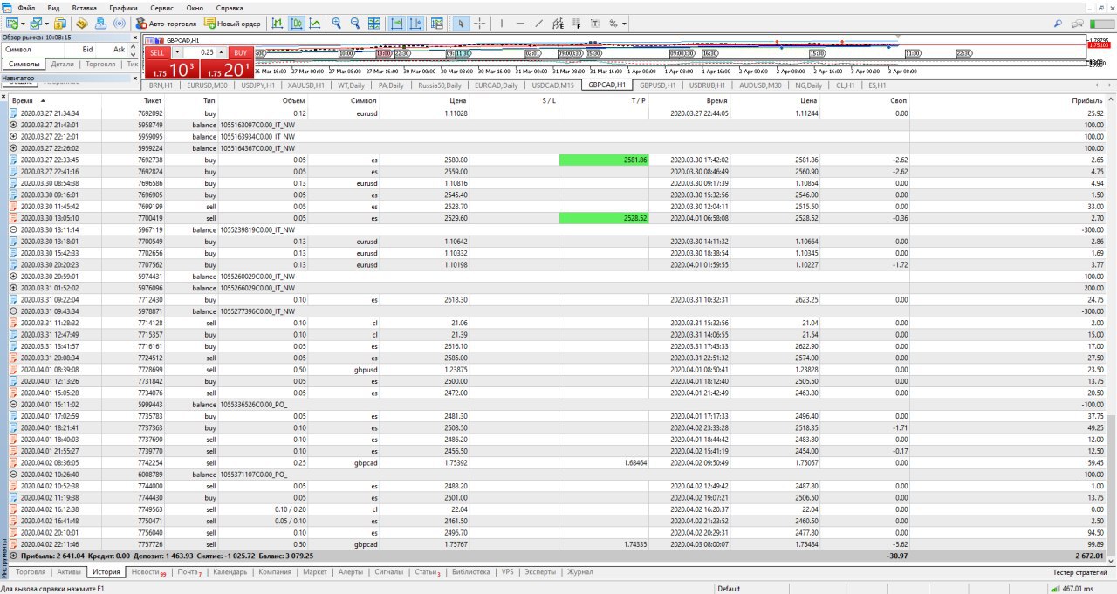Select the Fibonacci retracement tool
This screenshot has width=1117, height=594.
pyautogui.click(x=576, y=24)
